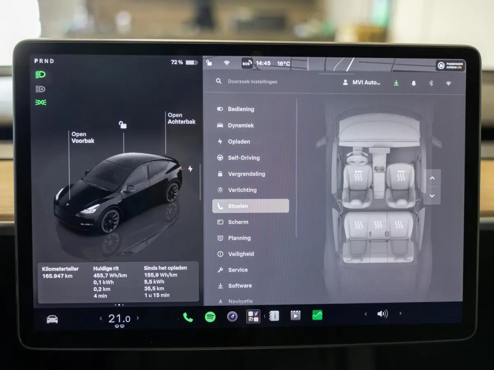Screen dimensions: 494x370
Task: Tap the charge port lightning bolt icon
Action: pos(190,169)
